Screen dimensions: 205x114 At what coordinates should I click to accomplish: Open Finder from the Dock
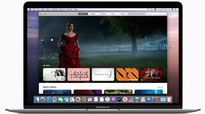[x=37, y=99]
